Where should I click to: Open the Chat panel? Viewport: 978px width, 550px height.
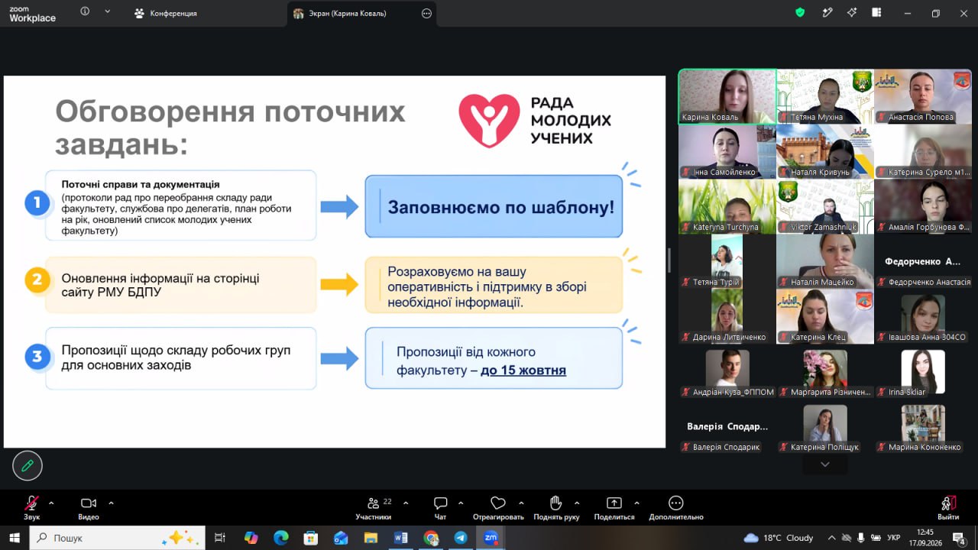[x=440, y=508]
